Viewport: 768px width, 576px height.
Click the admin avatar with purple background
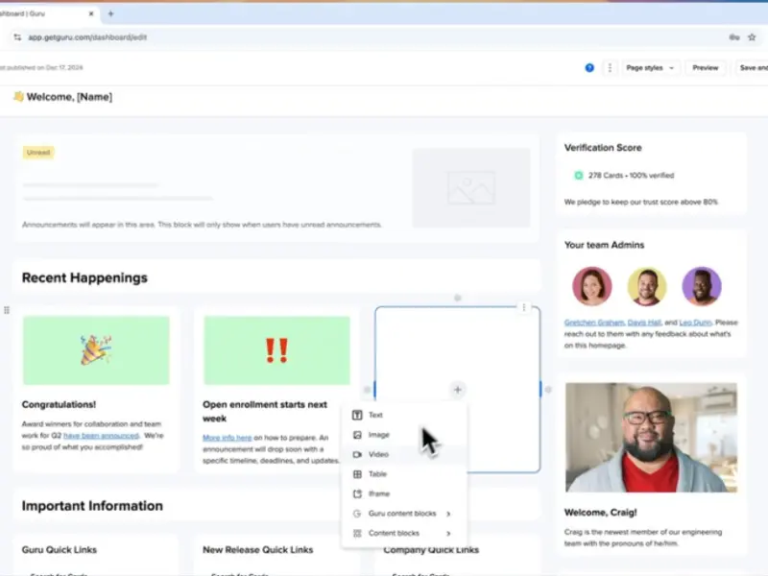pos(702,286)
